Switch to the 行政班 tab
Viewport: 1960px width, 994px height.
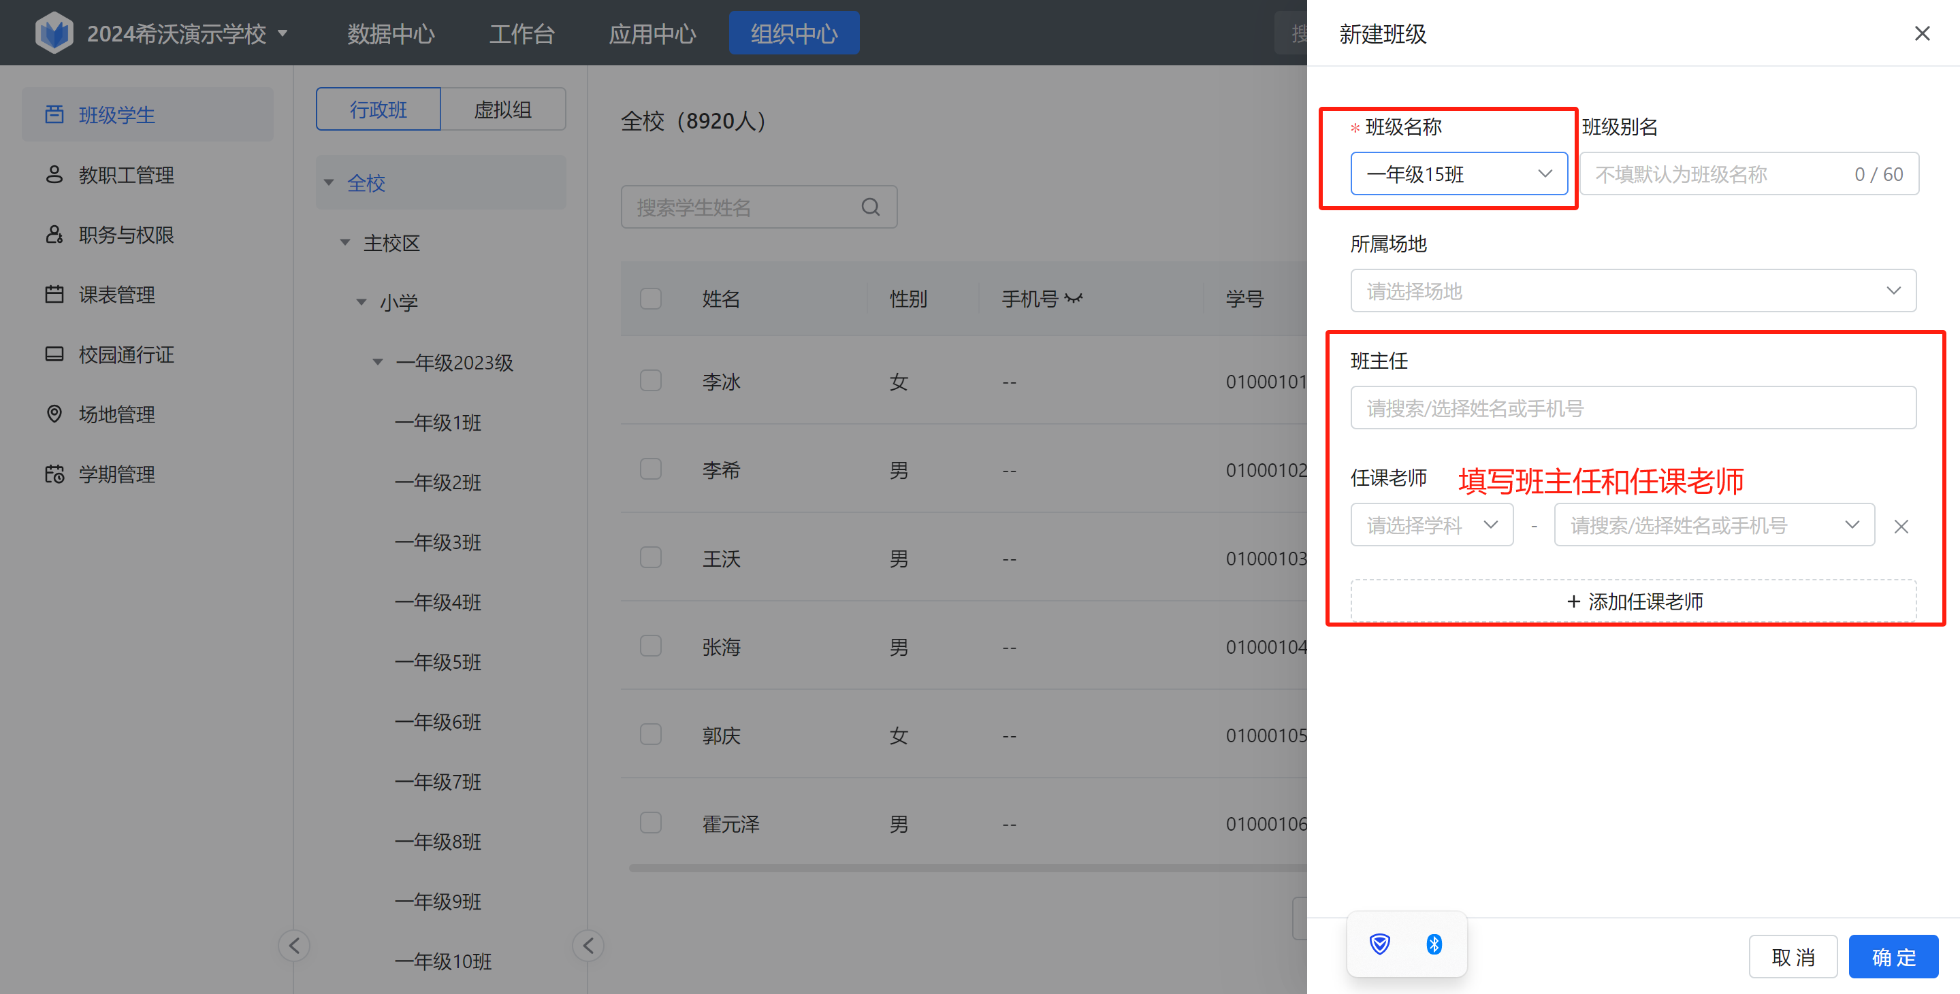point(378,109)
